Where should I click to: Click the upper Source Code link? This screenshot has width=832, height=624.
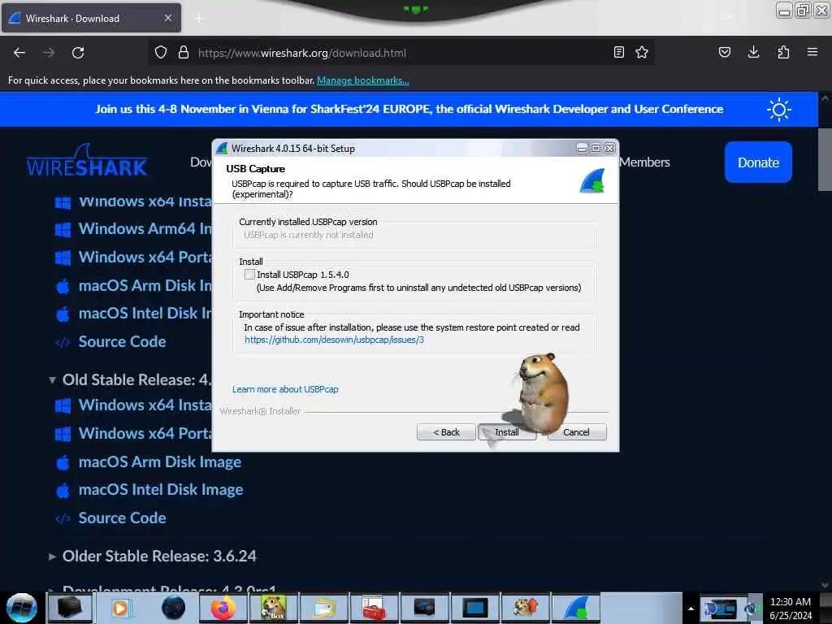tap(122, 342)
